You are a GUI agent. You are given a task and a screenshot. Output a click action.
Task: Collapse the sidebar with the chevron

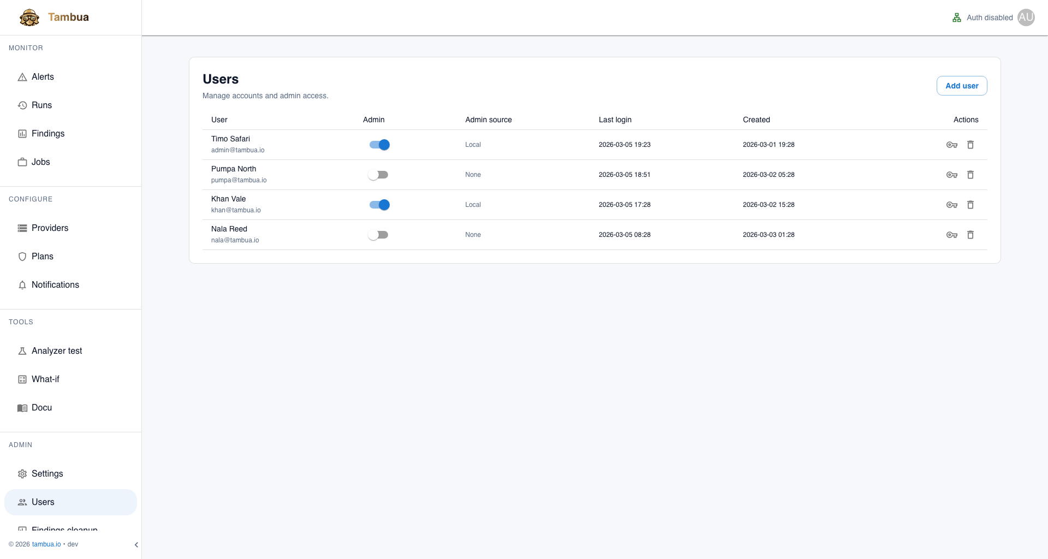coord(136,544)
